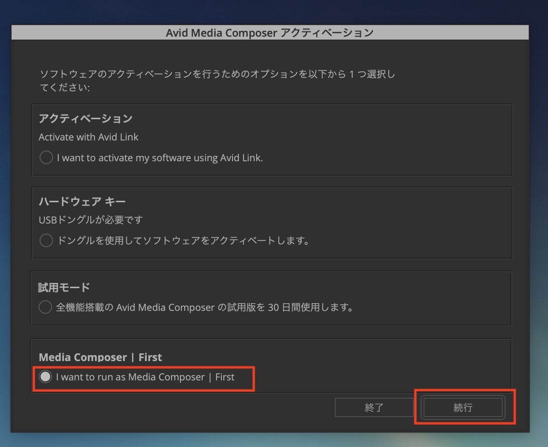Click the Avid Media Composer アクティベーション title bar
The width and height of the screenshot is (548, 447).
point(270,32)
